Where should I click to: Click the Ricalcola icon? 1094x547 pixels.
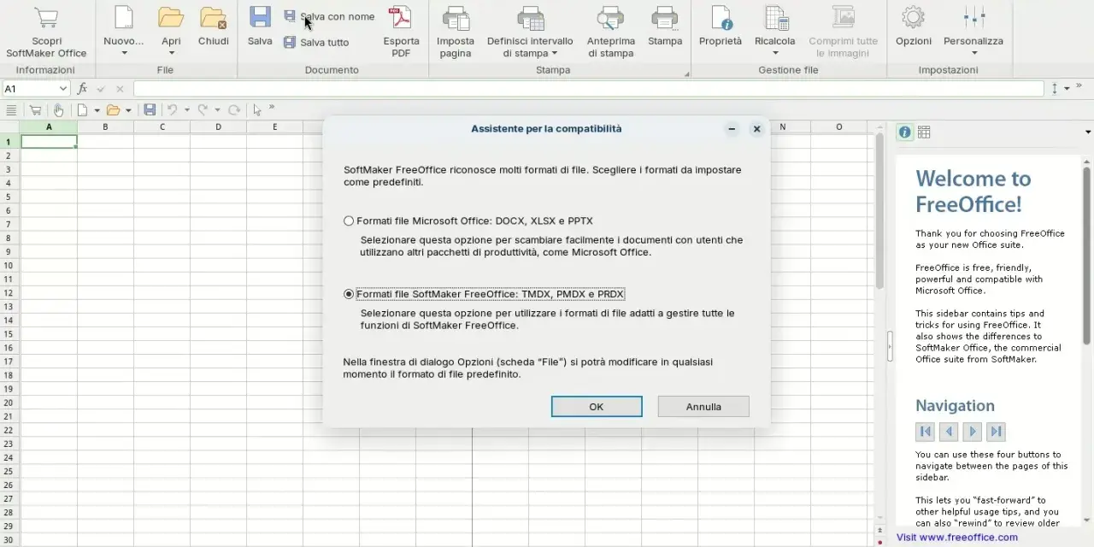(775, 17)
